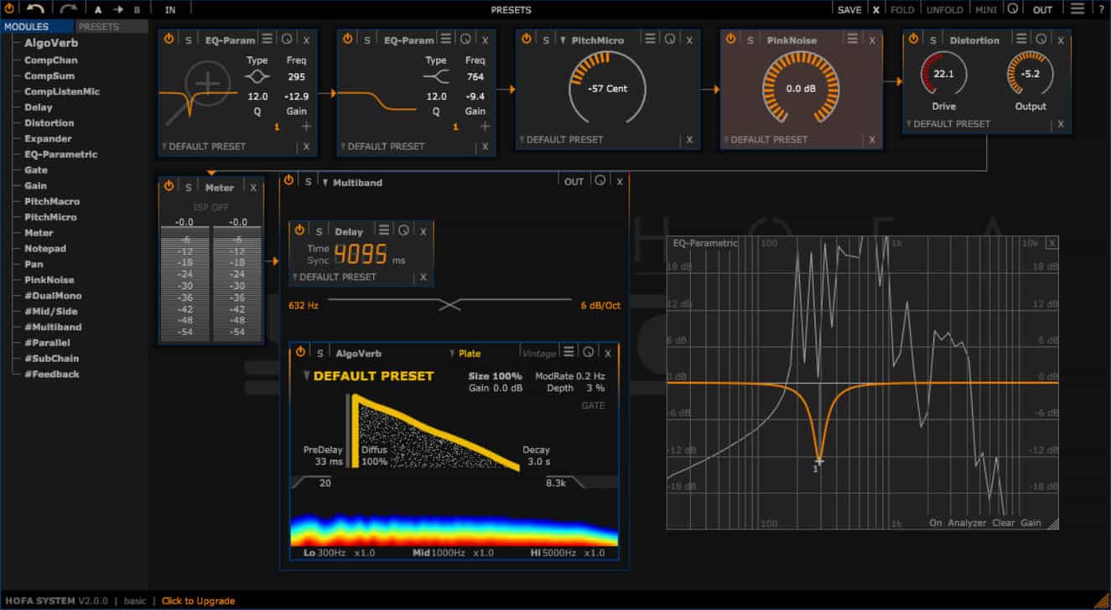Select EQ-Parametric in the modules list
Viewport: 1111px width, 610px height.
click(x=60, y=154)
